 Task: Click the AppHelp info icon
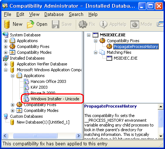point(103,24)
